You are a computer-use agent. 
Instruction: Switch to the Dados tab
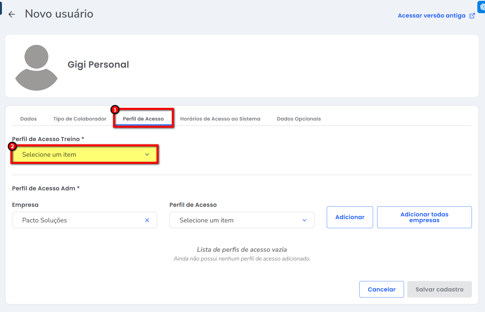click(28, 119)
